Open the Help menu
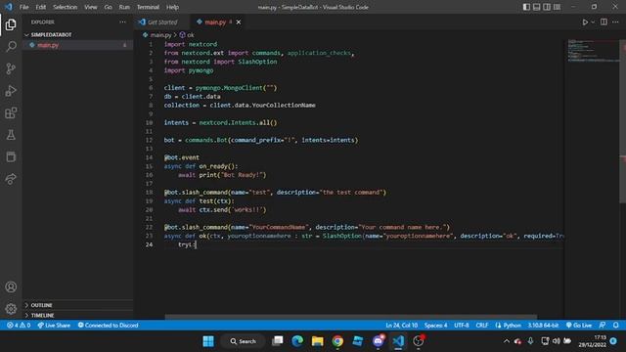The width and height of the screenshot is (626, 352). [172, 7]
